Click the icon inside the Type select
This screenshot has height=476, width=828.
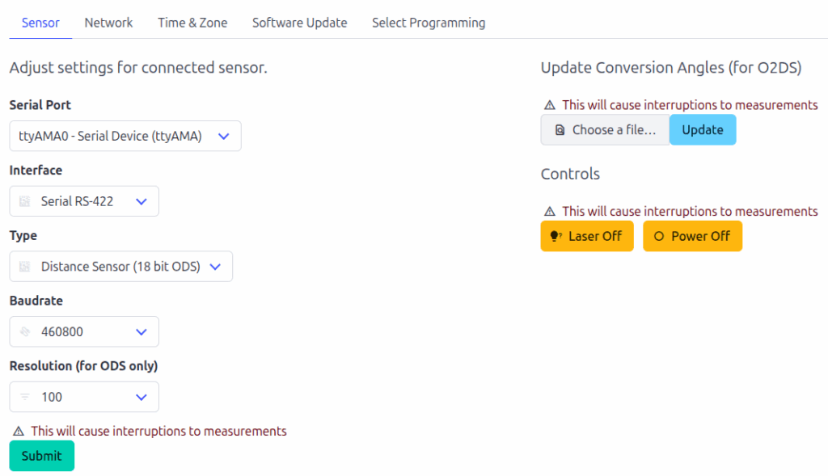(x=24, y=267)
